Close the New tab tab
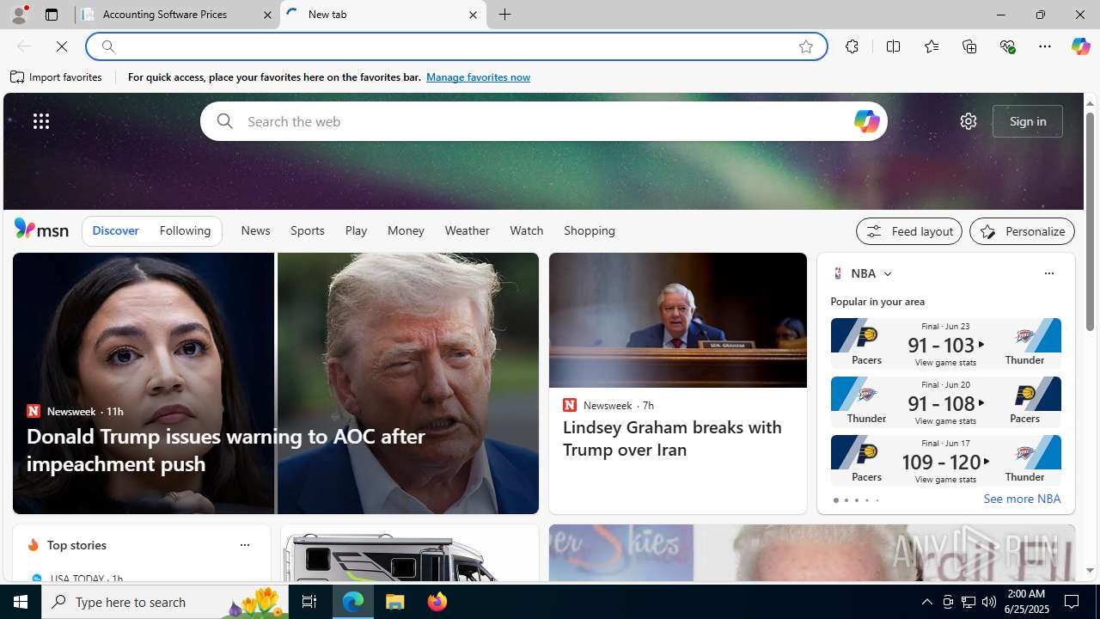 tap(473, 15)
